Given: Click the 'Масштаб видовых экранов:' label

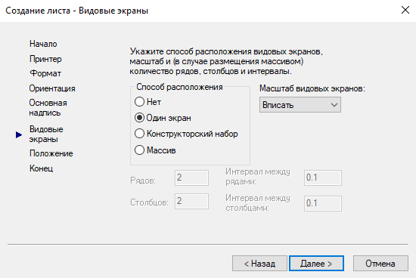Looking at the screenshot, I should pyautogui.click(x=312, y=88).
